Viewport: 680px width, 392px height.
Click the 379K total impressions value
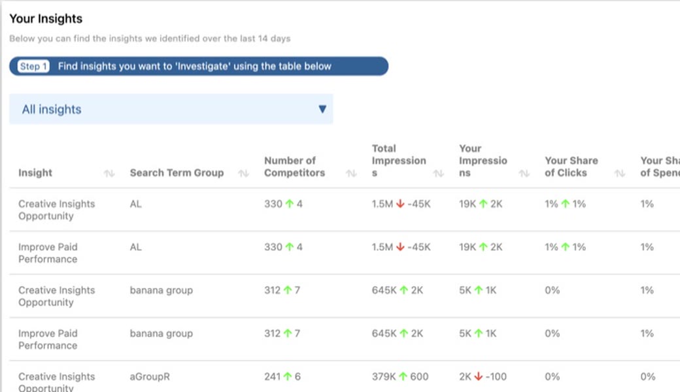383,377
